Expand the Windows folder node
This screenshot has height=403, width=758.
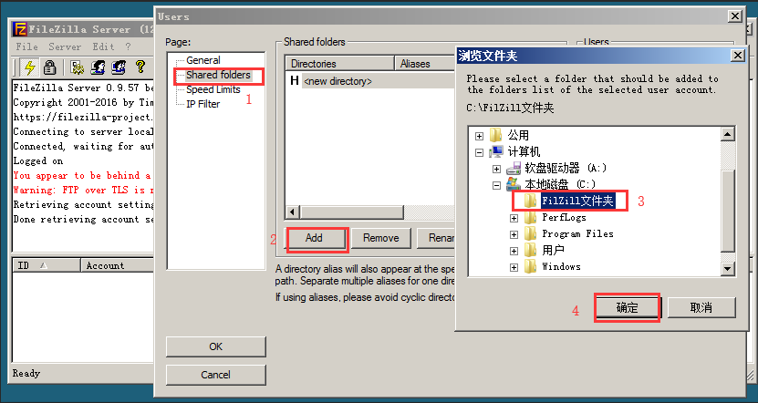click(514, 267)
